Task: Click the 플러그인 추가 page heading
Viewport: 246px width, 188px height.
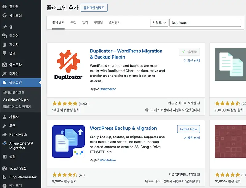Action: point(62,8)
